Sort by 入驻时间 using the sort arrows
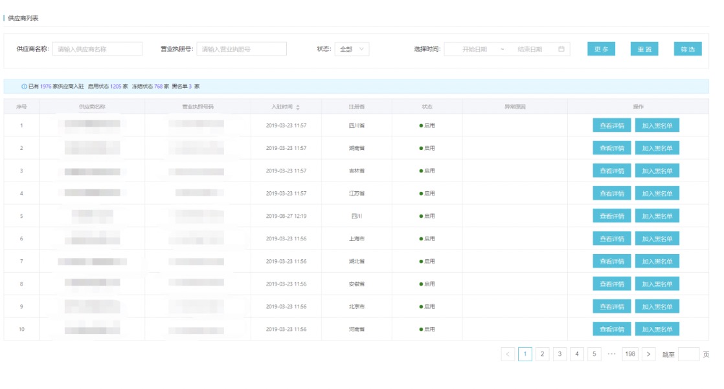 (x=298, y=107)
